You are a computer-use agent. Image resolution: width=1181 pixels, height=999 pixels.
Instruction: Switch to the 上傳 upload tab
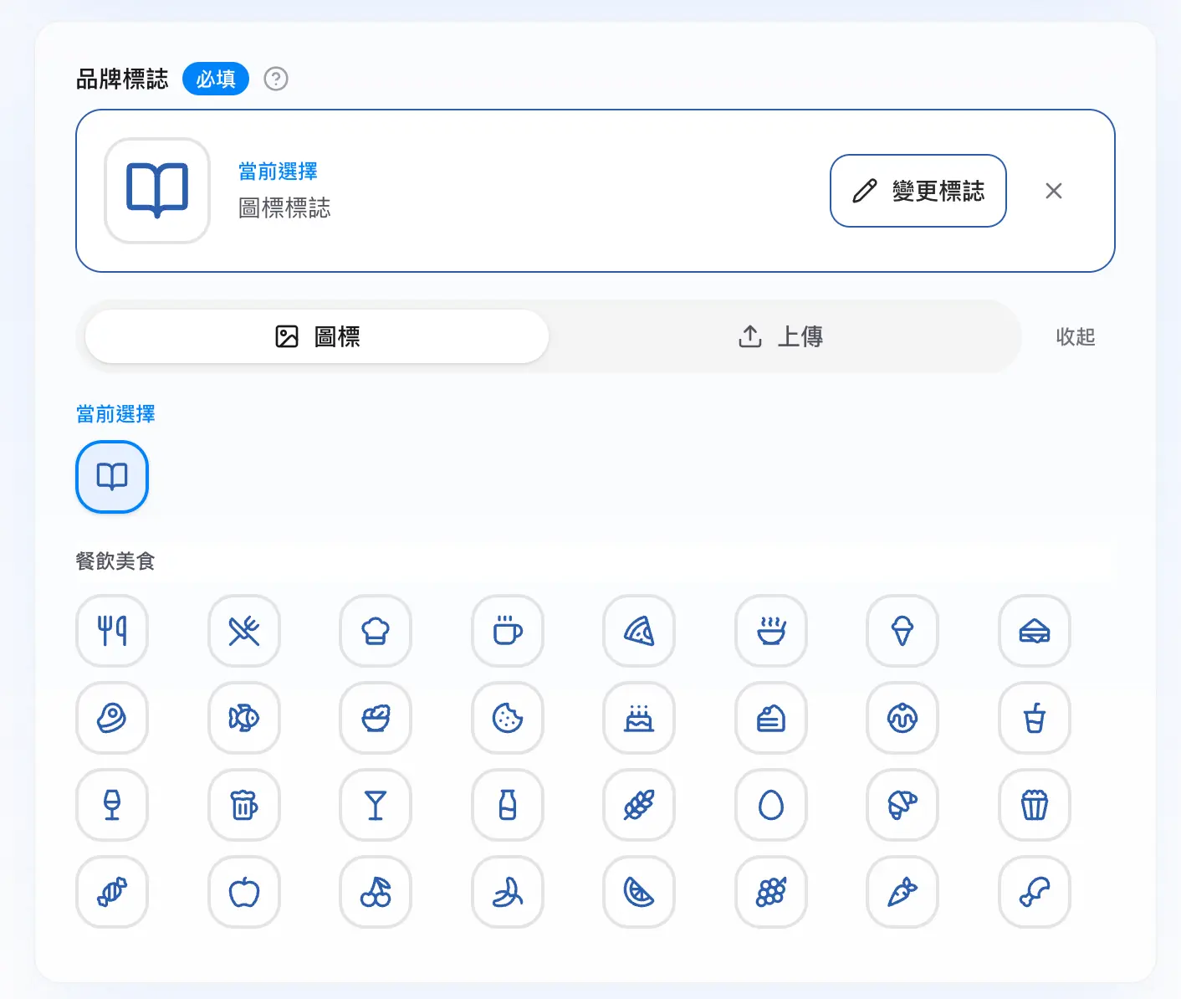781,336
